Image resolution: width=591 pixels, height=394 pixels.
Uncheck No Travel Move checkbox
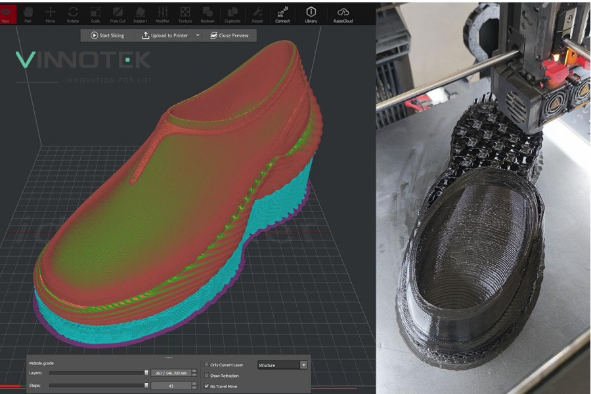[207, 386]
